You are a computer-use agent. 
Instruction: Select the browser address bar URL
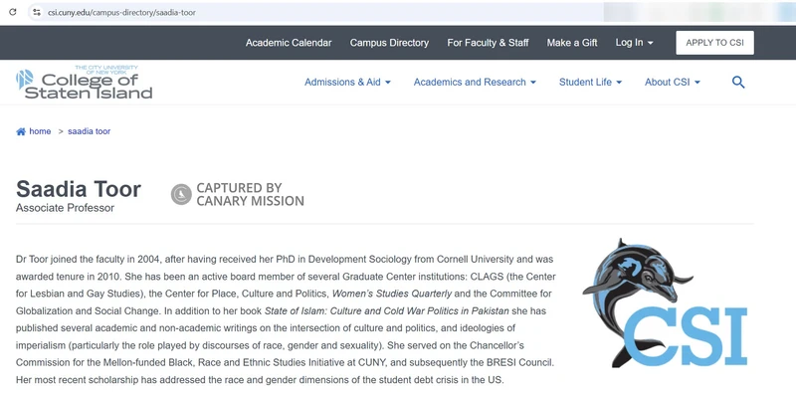pos(121,12)
